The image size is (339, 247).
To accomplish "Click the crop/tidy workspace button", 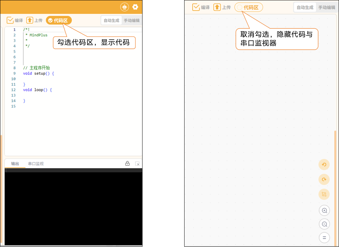I will pyautogui.click(x=324, y=194).
